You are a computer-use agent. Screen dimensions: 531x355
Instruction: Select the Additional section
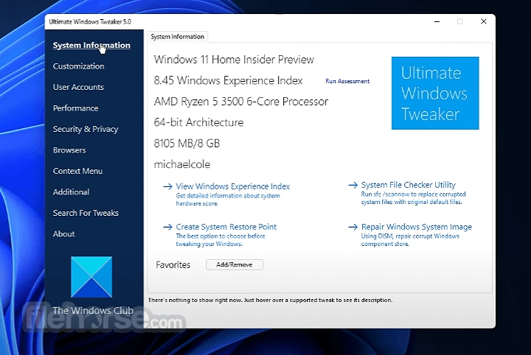tap(71, 192)
